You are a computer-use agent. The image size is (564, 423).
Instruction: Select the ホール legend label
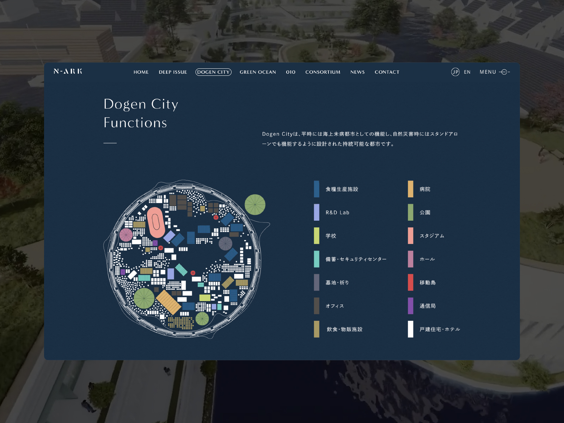[x=427, y=259]
